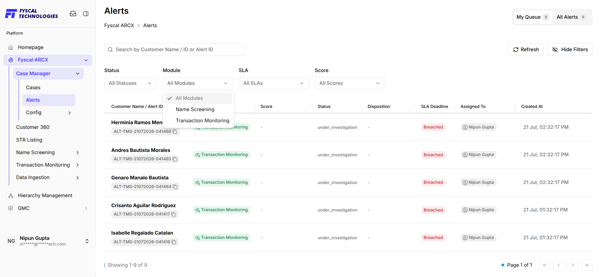Choose Name Screening from module options

(198, 109)
